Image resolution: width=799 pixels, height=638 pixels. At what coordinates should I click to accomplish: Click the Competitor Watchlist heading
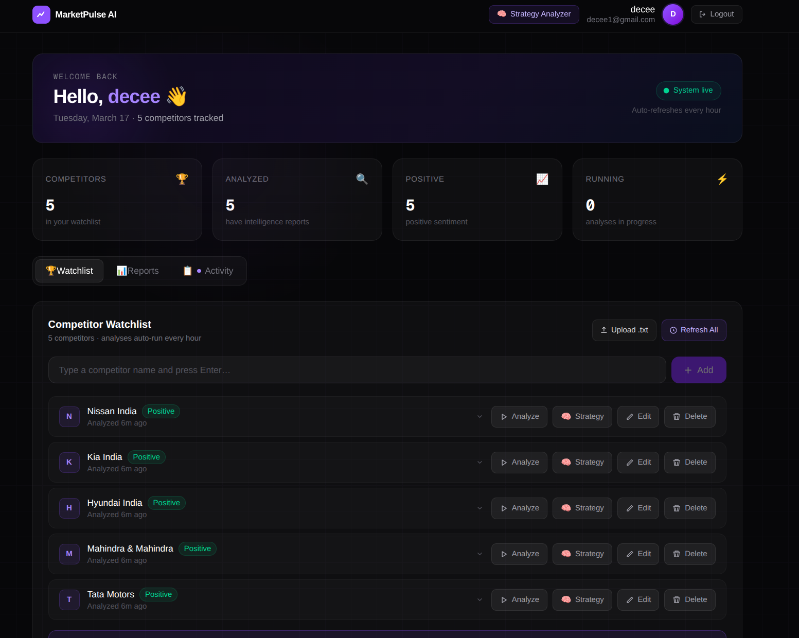pyautogui.click(x=100, y=325)
